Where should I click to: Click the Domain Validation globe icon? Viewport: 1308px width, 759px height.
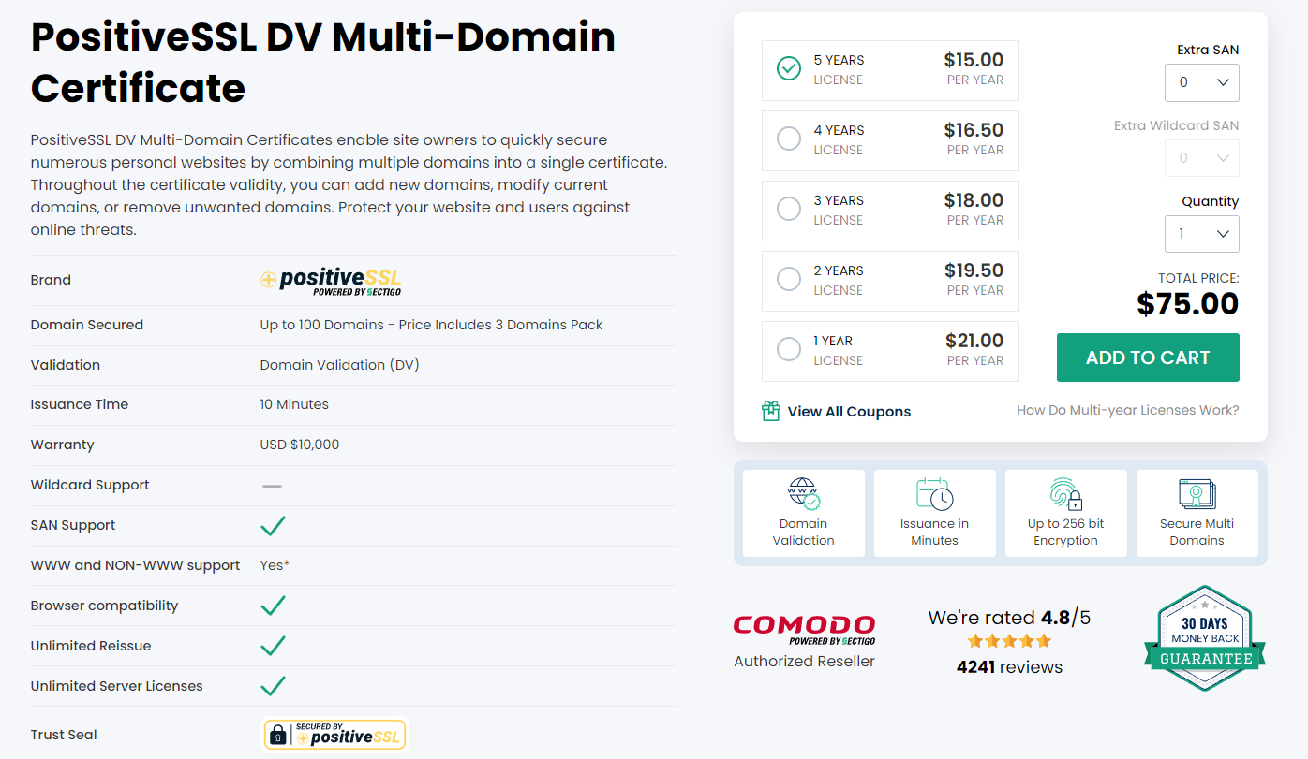[x=804, y=494]
